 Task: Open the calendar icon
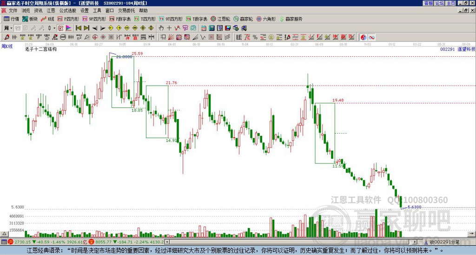click(204, 28)
